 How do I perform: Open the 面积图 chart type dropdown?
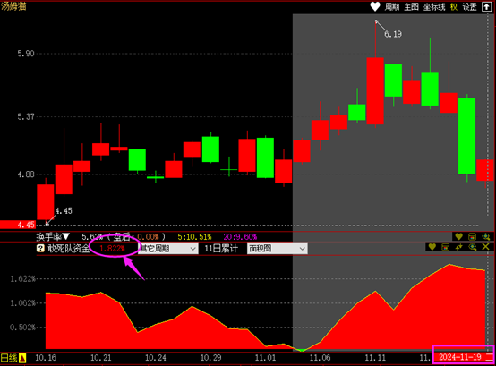click(x=278, y=249)
